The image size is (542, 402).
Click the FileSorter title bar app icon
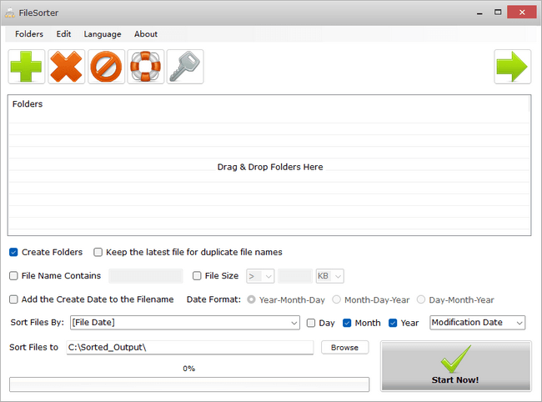tap(10, 13)
